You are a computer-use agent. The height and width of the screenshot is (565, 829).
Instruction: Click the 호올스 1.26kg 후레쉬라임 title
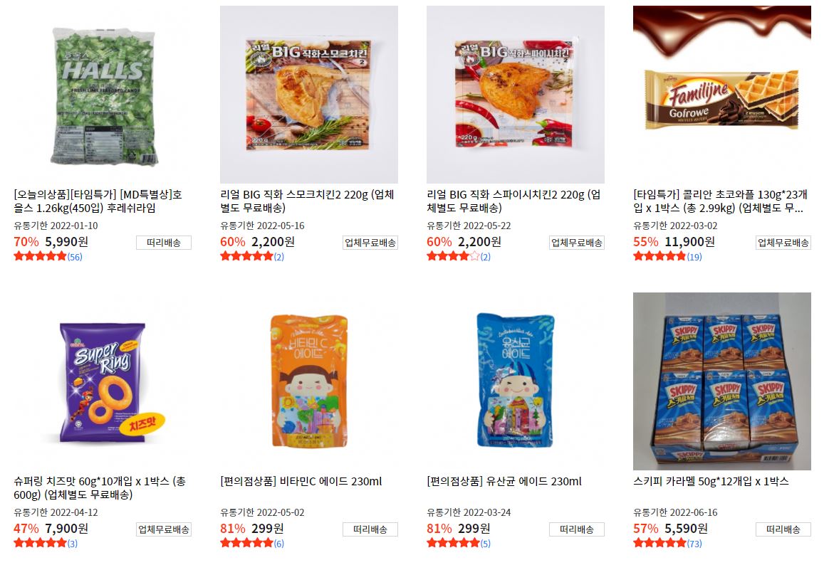click(98, 201)
